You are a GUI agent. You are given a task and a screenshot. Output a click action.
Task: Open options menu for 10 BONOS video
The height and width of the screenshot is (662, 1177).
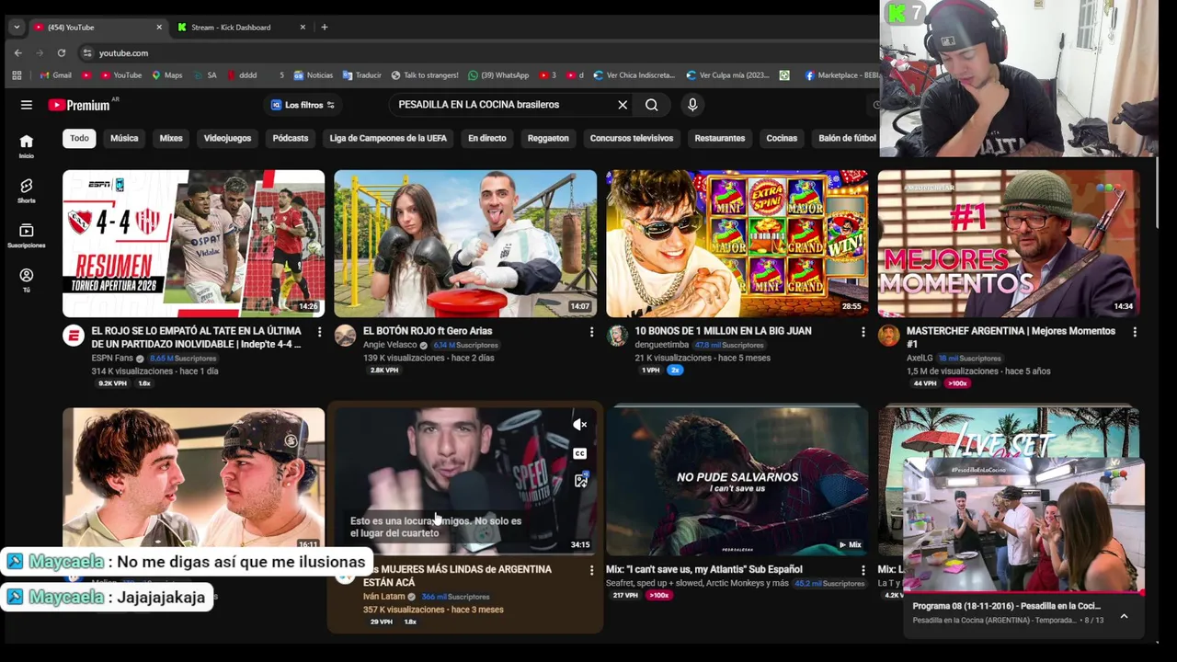pyautogui.click(x=863, y=332)
